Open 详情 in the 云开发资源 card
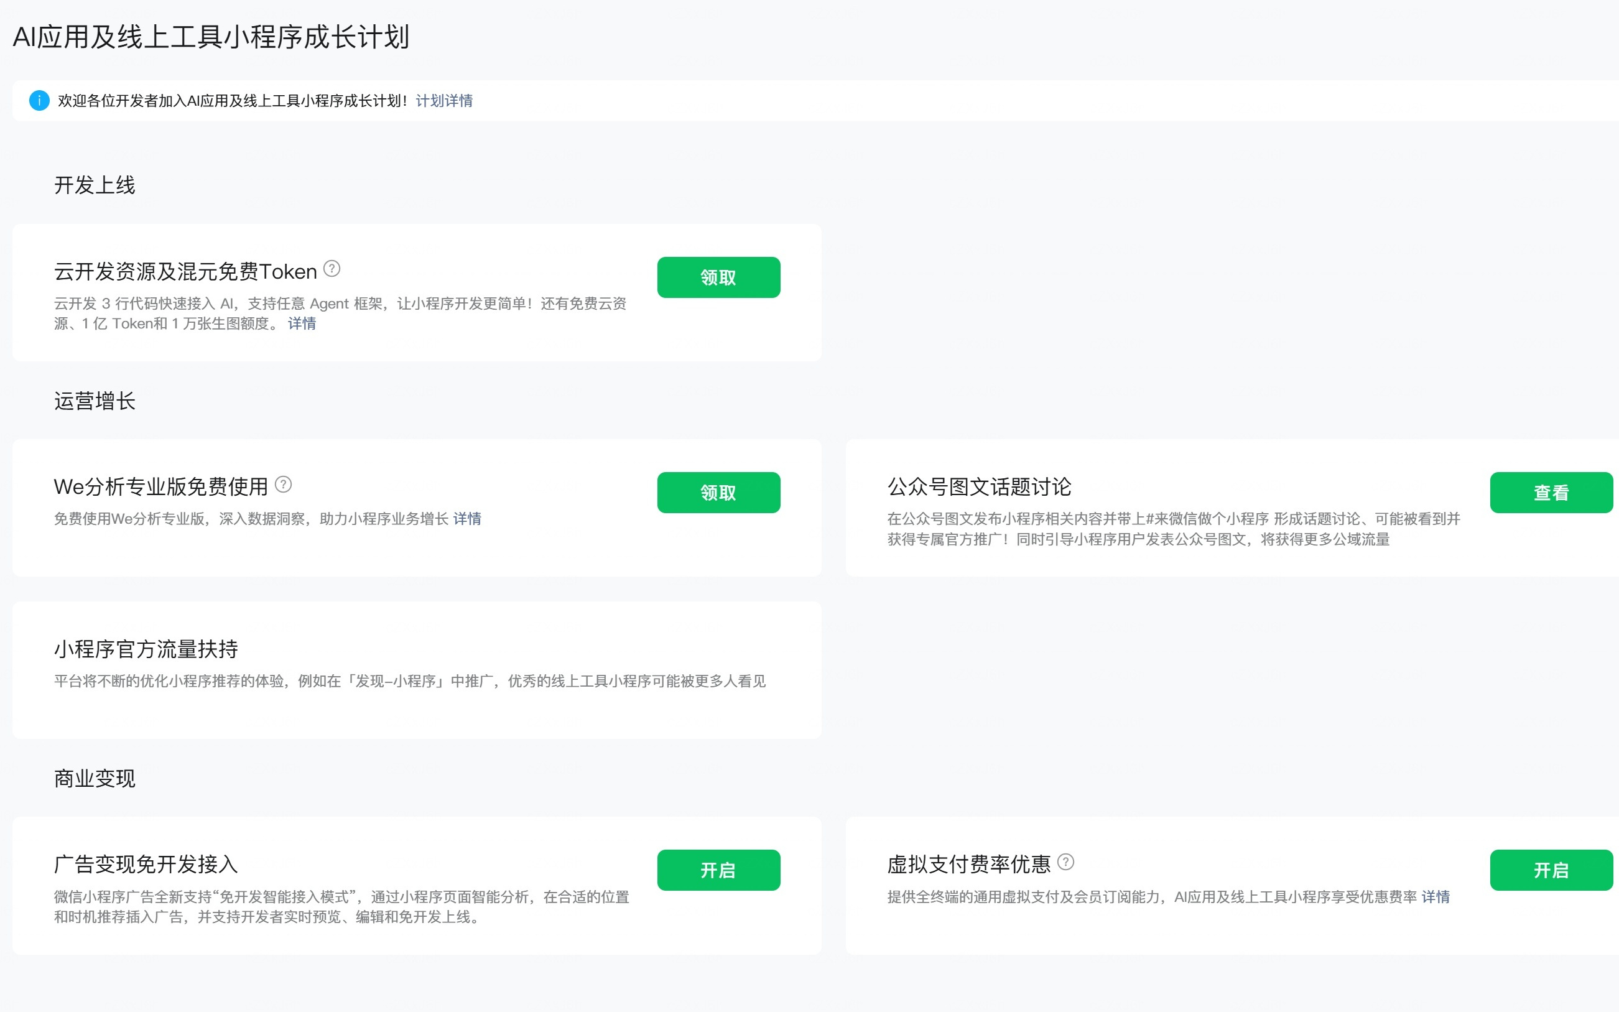Image resolution: width=1619 pixels, height=1012 pixels. (x=301, y=323)
